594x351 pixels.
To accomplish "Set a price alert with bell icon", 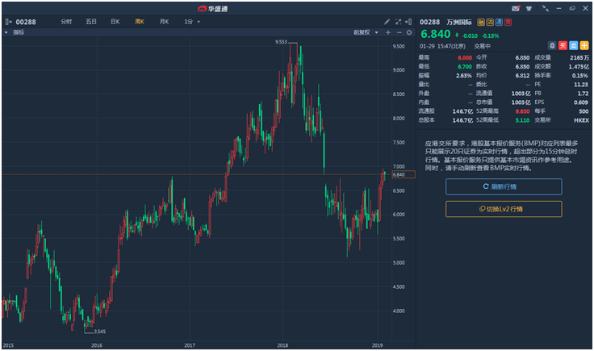I will click(x=552, y=46).
